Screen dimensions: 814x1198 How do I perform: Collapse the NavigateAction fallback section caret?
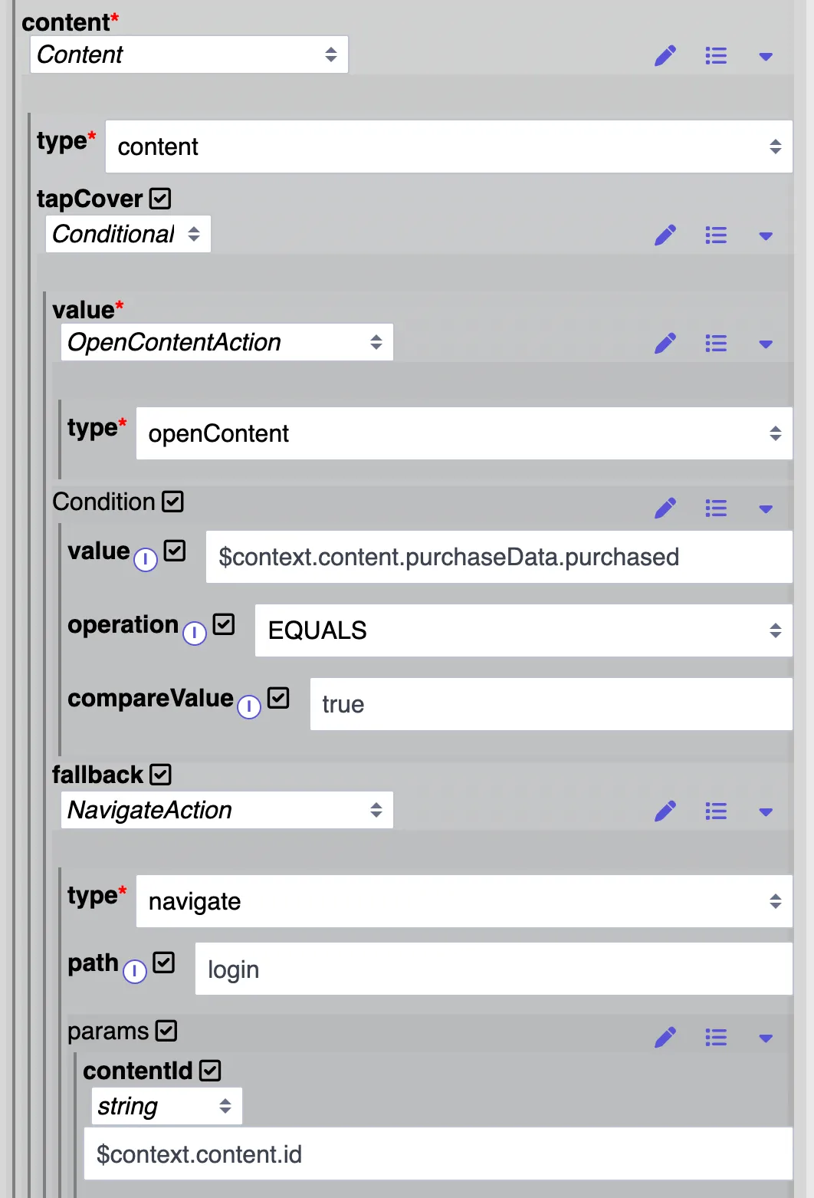coord(766,812)
